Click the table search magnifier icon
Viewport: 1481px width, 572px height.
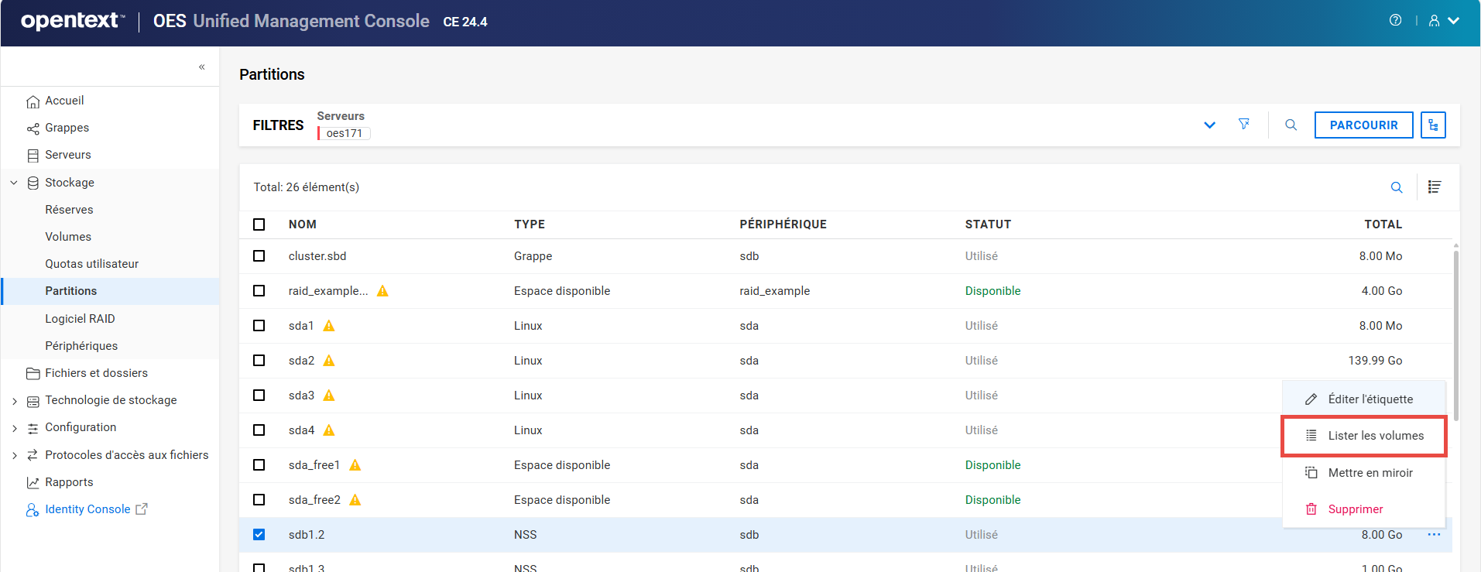click(x=1397, y=187)
